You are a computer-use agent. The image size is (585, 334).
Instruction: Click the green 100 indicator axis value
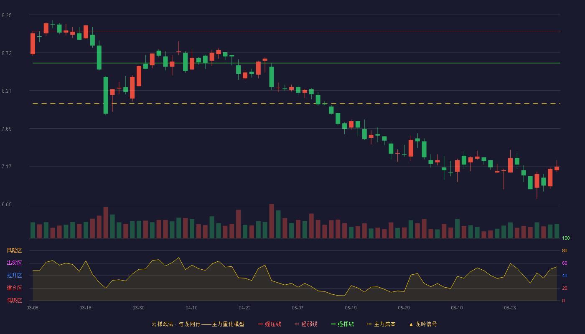(566, 238)
